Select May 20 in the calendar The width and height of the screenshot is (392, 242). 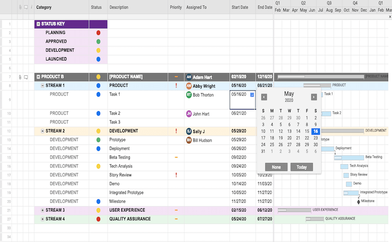(x=289, y=138)
